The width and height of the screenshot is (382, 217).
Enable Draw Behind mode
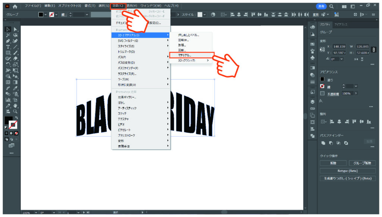click(x=12, y=139)
